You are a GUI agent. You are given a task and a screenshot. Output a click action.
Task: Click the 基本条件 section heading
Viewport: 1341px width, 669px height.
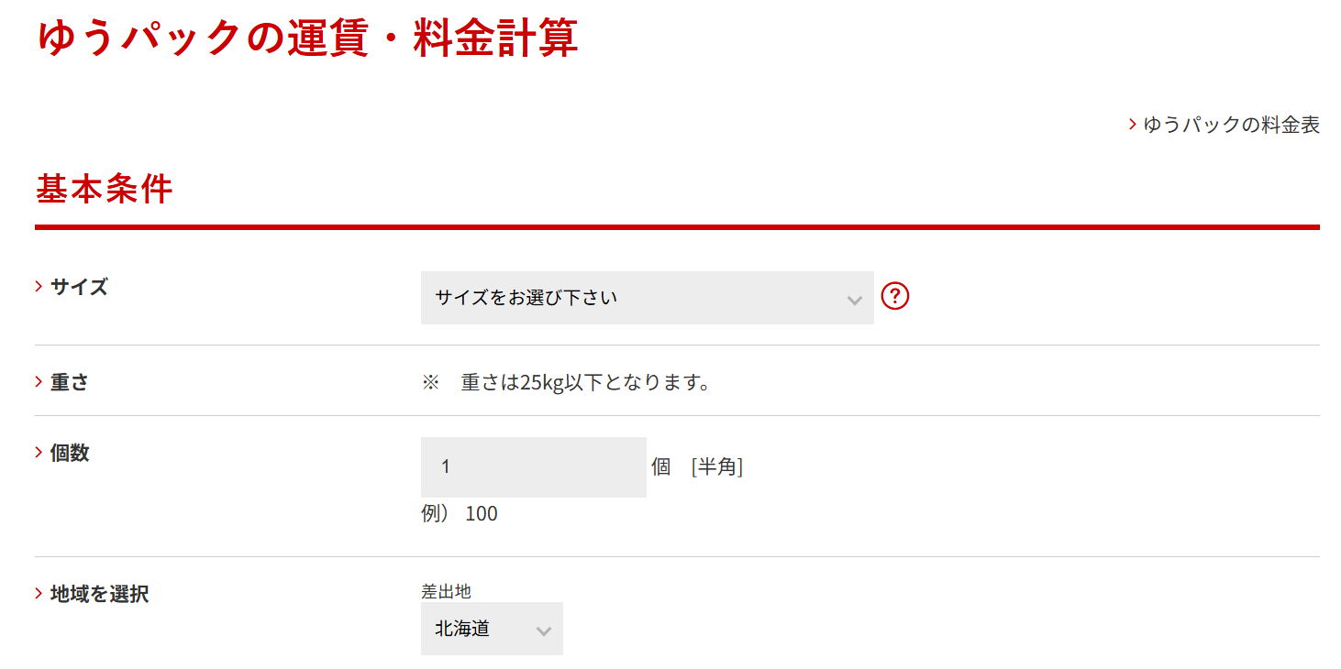[x=104, y=189]
